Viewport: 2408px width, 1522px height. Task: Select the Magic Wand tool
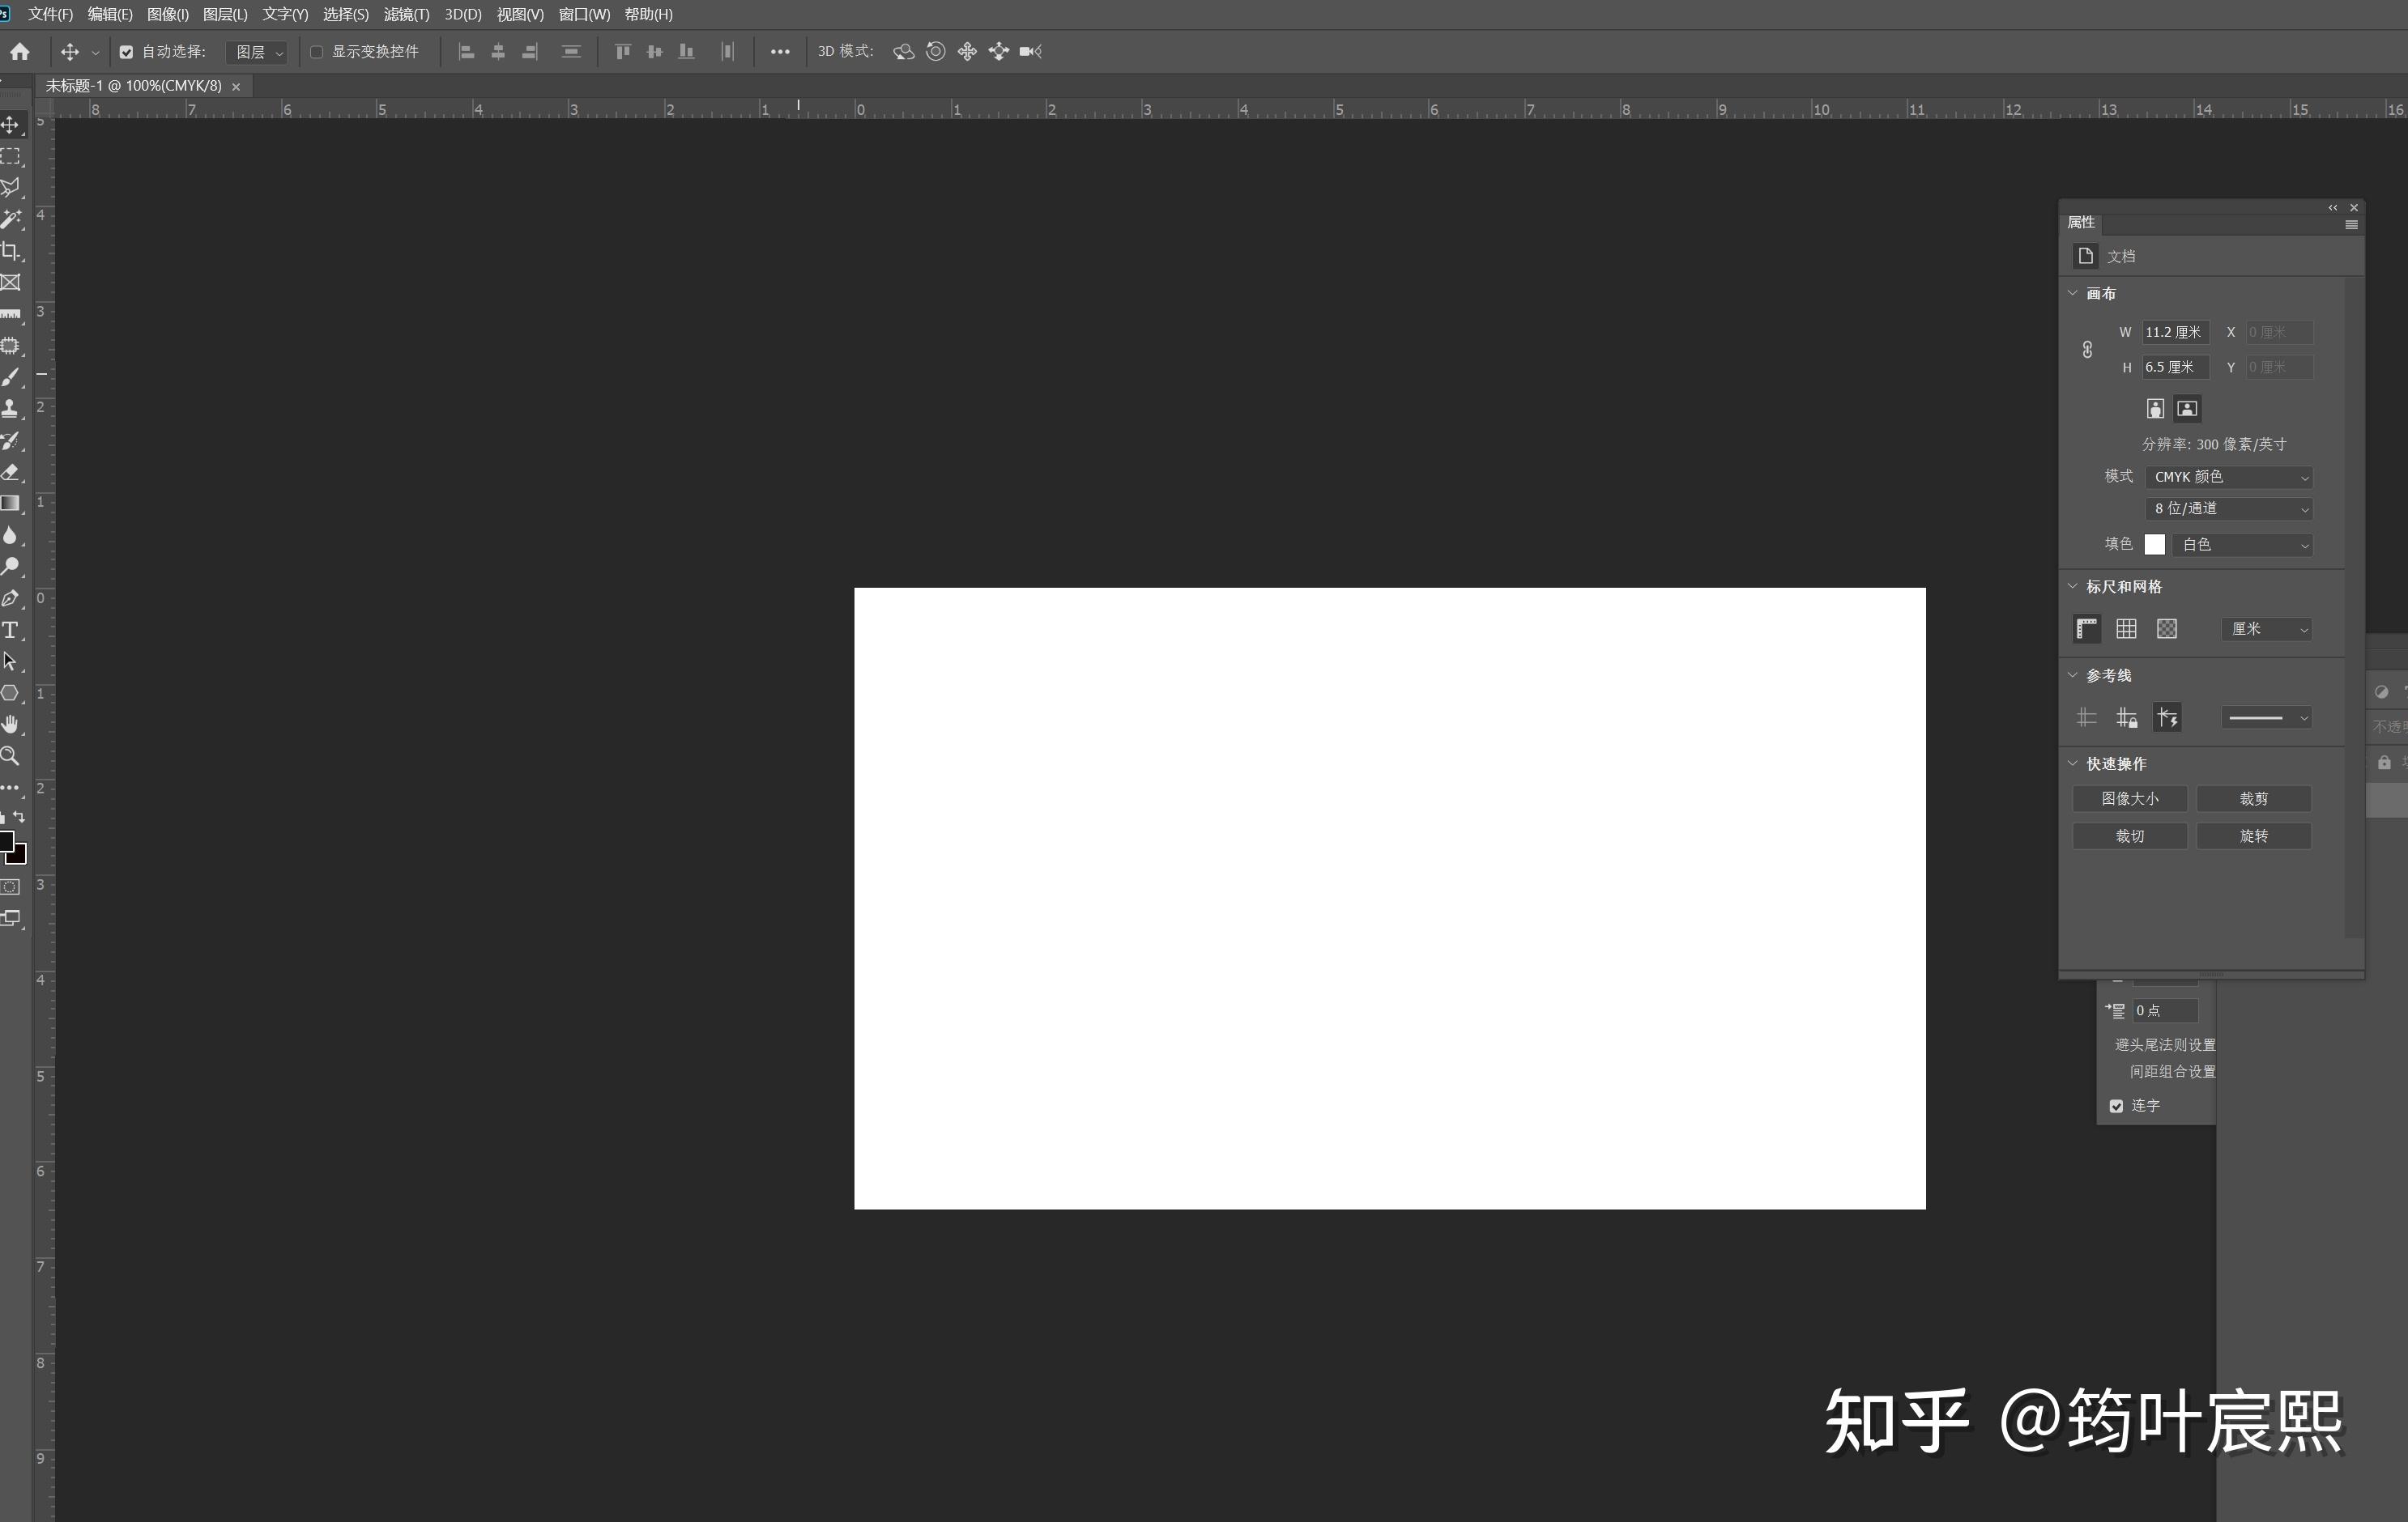pos(10,220)
